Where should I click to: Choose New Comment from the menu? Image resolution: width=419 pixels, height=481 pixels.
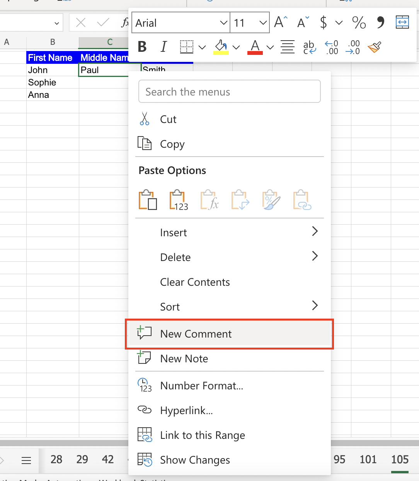click(x=196, y=334)
